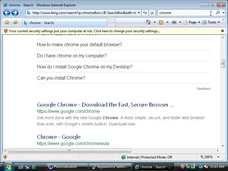Click the Feedback link

pyautogui.click(x=203, y=89)
